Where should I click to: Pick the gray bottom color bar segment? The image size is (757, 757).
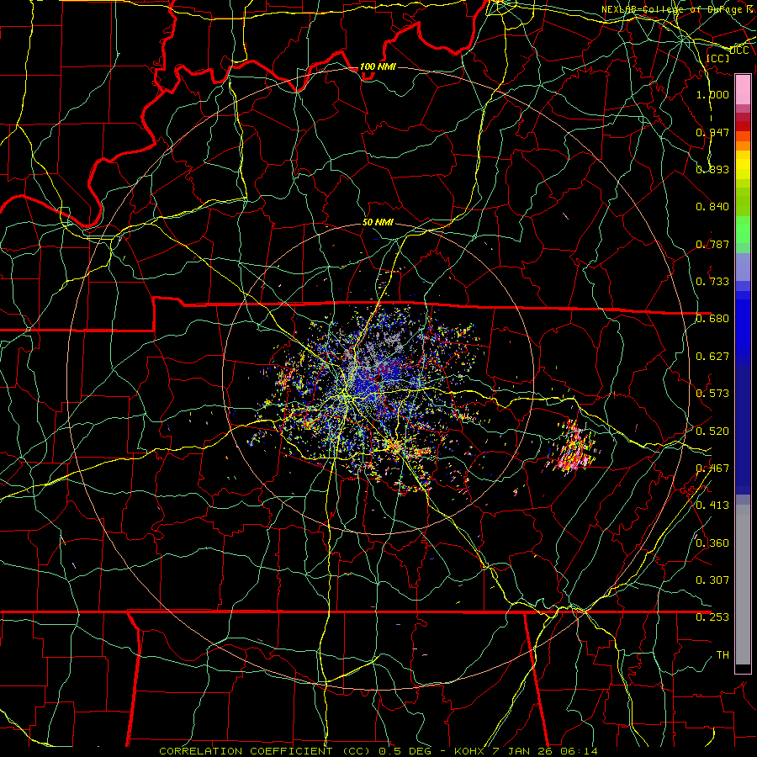[x=743, y=585]
